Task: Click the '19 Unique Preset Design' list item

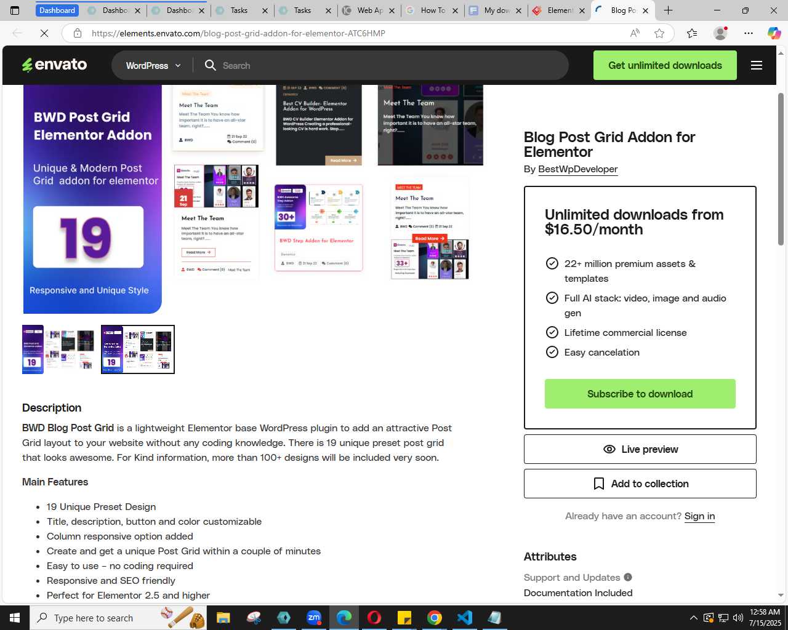Action: [x=101, y=507]
